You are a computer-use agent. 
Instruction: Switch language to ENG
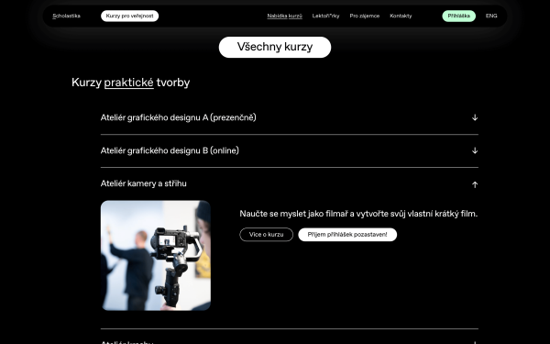pos(491,16)
